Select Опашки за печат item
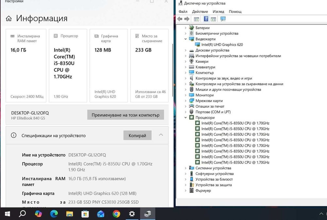The image size is (327, 220). coord(210,106)
